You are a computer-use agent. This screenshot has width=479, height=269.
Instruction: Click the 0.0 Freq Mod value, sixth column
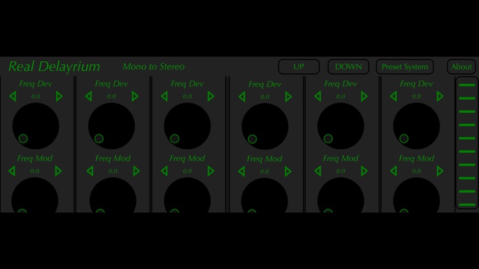click(416, 171)
